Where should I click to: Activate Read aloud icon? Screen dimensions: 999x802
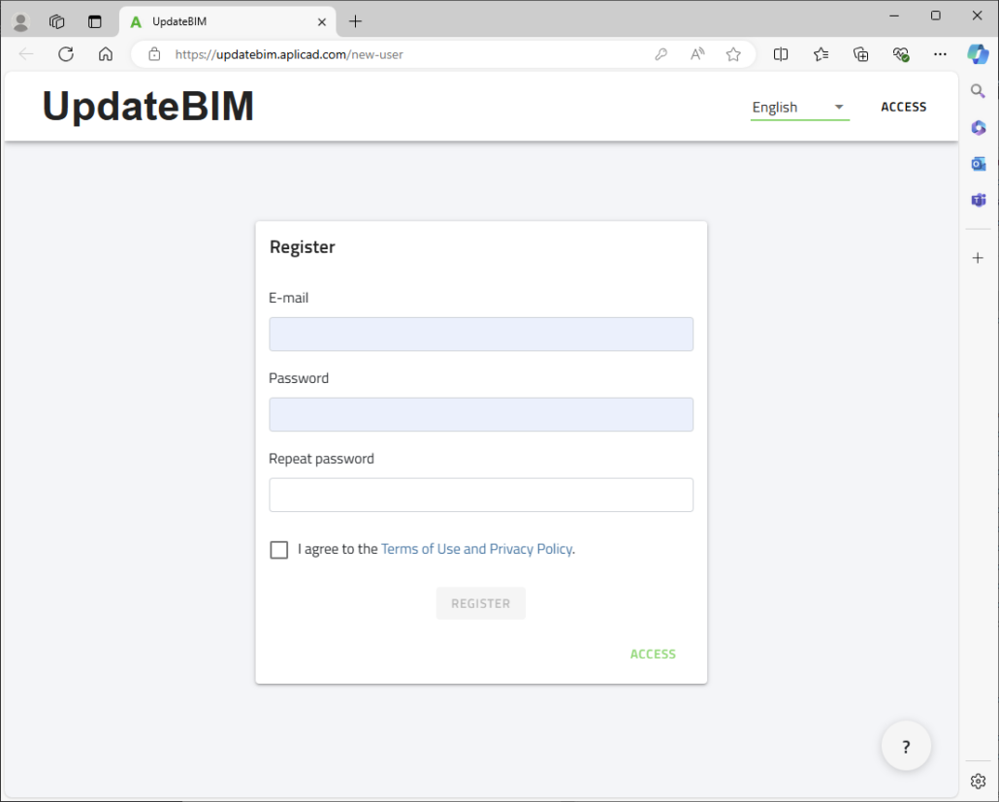[x=697, y=54]
